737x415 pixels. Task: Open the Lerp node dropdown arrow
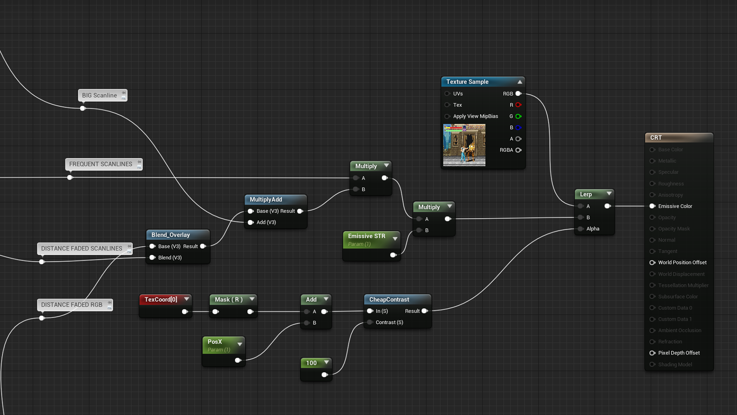608,194
